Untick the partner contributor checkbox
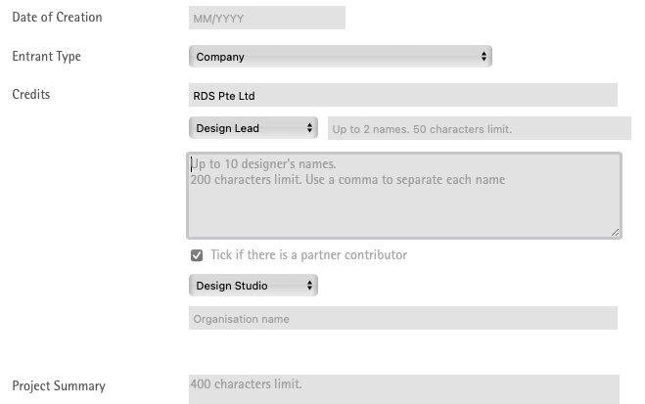Screen dimensions: 645x404 197,255
